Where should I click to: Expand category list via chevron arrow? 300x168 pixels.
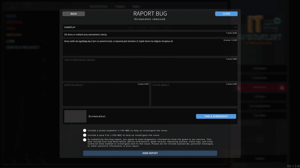pyautogui.click(x=235, y=27)
